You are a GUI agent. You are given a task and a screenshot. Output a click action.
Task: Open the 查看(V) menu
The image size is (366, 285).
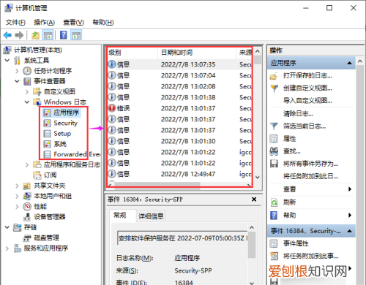(73, 23)
